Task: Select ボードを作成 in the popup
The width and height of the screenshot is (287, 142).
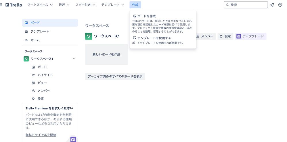Action: point(163,23)
